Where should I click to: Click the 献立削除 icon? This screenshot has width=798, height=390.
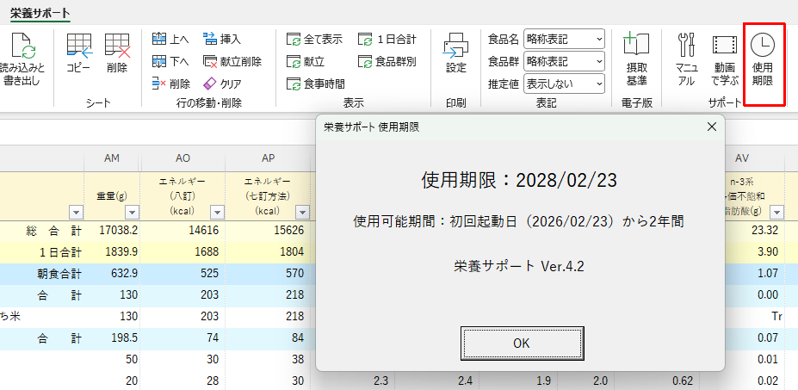point(232,62)
